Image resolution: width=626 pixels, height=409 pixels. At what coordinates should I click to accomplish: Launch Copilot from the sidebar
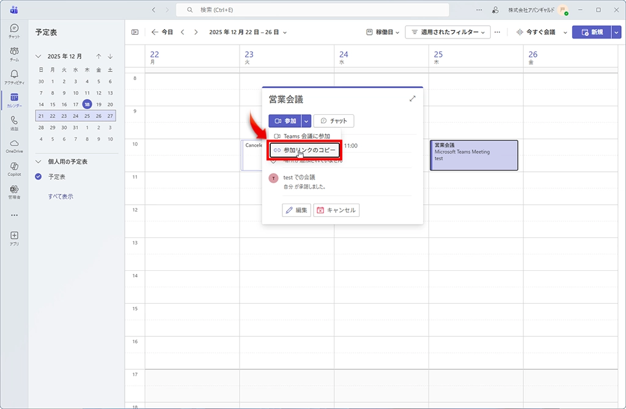14,168
